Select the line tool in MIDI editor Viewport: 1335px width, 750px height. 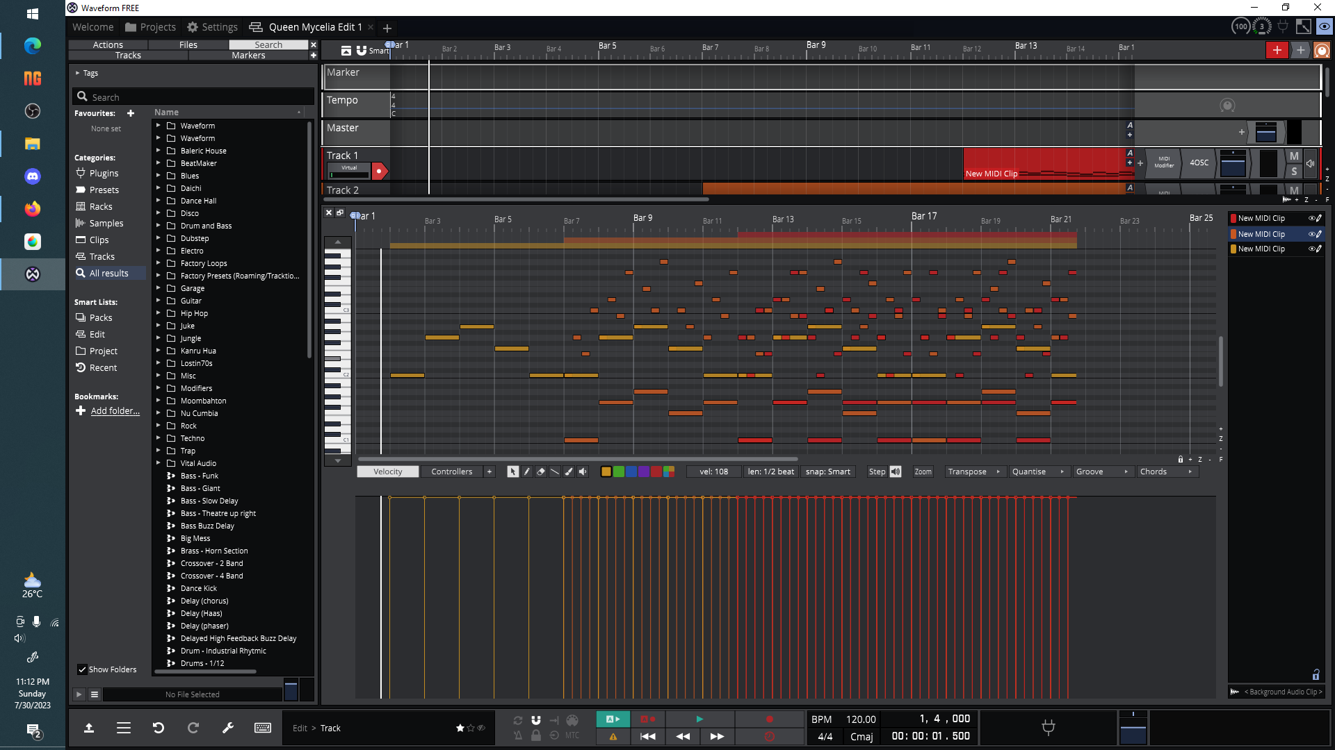555,472
